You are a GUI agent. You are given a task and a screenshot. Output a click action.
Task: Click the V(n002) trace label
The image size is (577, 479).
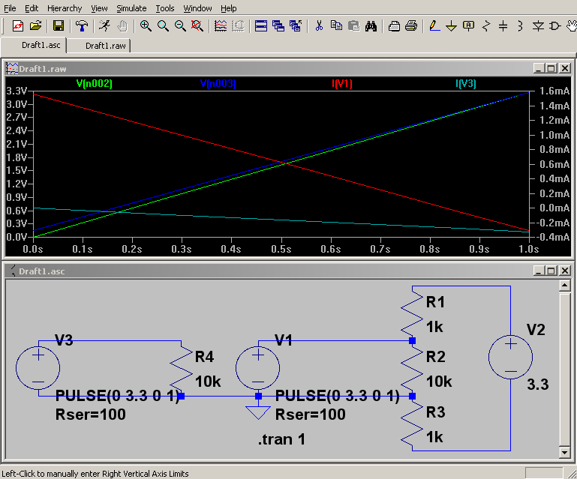click(x=93, y=83)
